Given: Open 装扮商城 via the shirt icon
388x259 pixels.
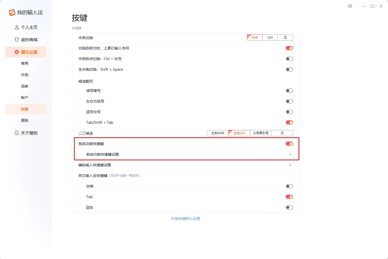Looking at the screenshot, I should point(17,39).
